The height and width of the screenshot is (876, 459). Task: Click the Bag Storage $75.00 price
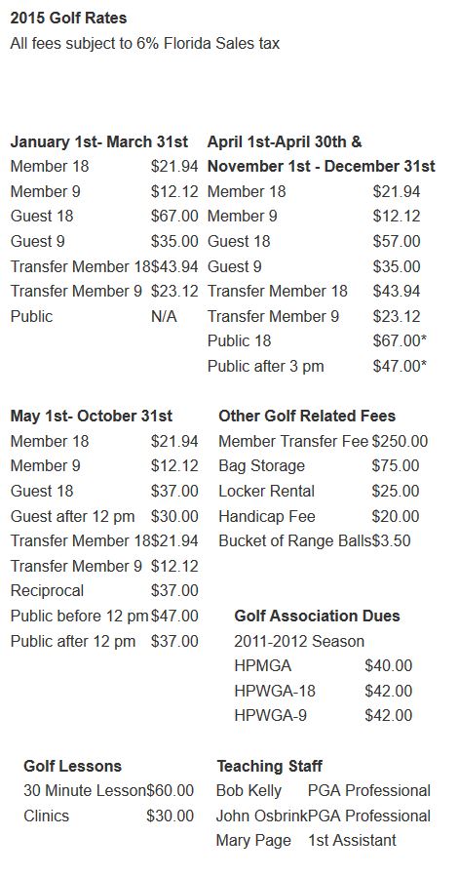tap(396, 466)
